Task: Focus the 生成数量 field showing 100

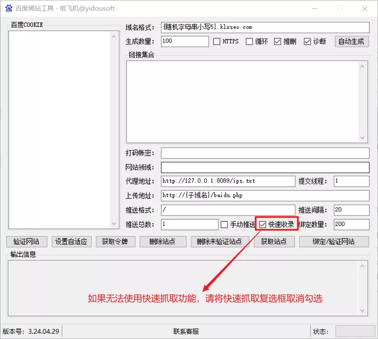Action: (x=185, y=41)
